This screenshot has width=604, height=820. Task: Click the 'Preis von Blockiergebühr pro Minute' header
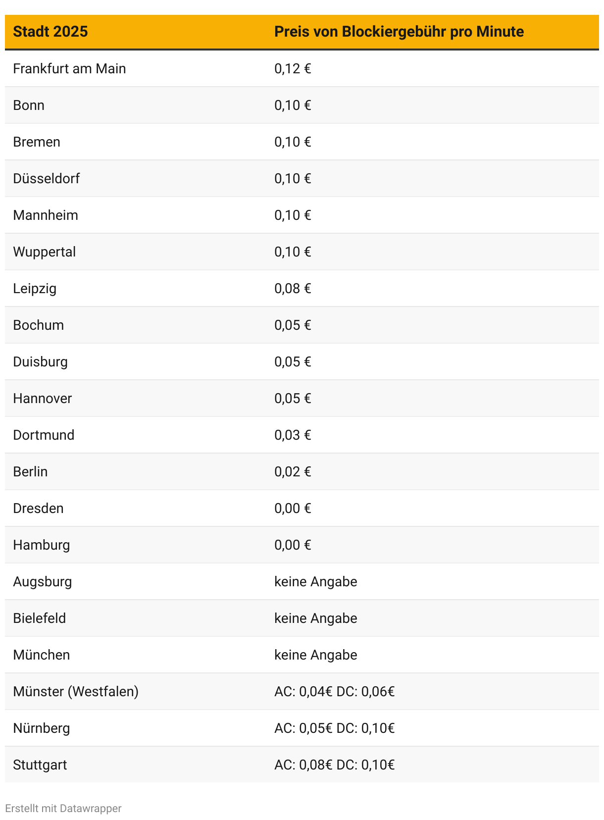click(399, 32)
